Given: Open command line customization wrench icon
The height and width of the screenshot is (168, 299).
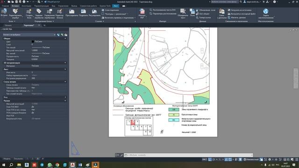Looking at the screenshot, I should tap(121, 155).
